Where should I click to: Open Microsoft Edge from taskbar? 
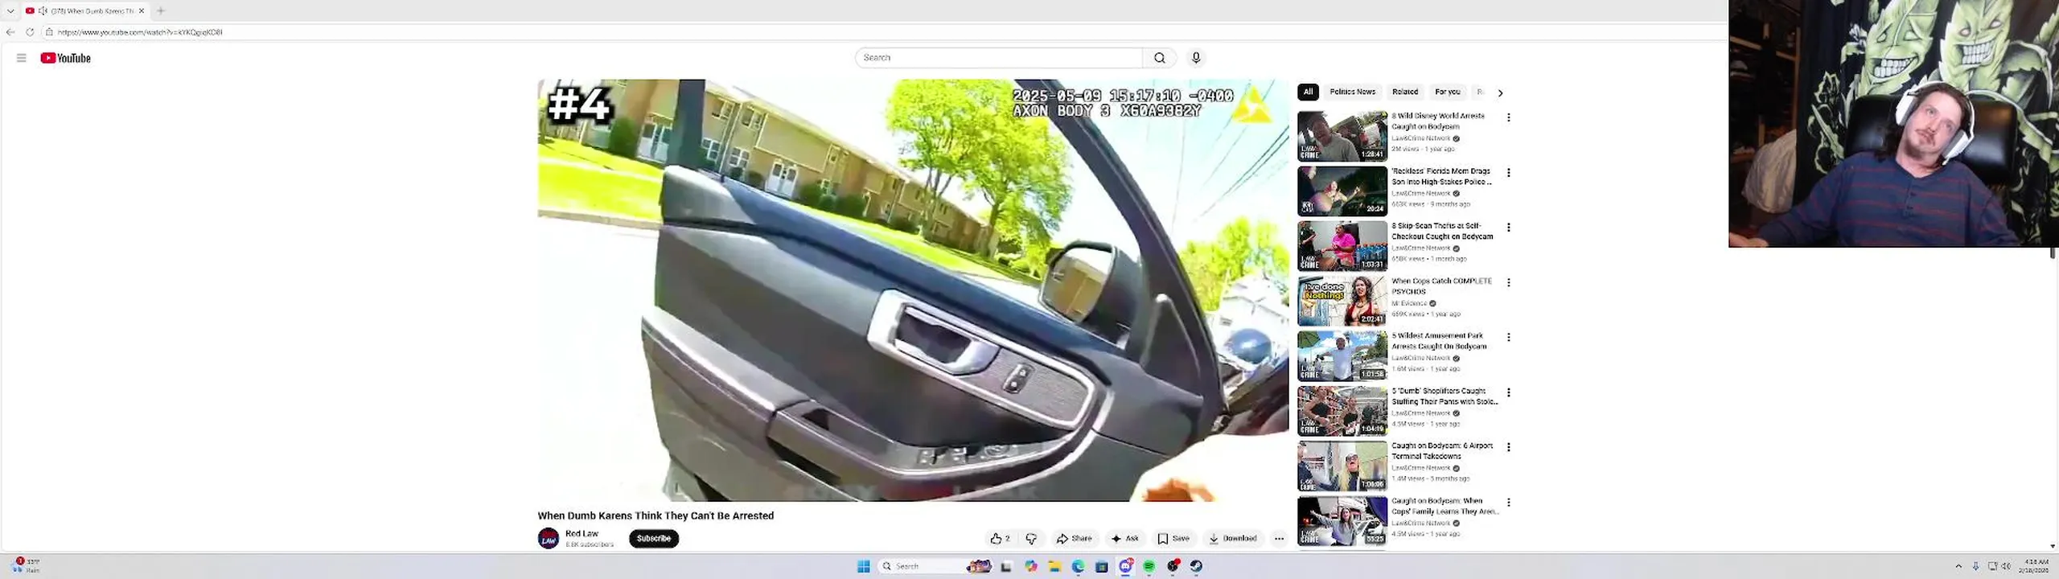click(1078, 566)
